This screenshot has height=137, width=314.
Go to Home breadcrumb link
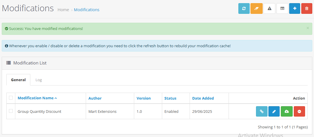(63, 10)
